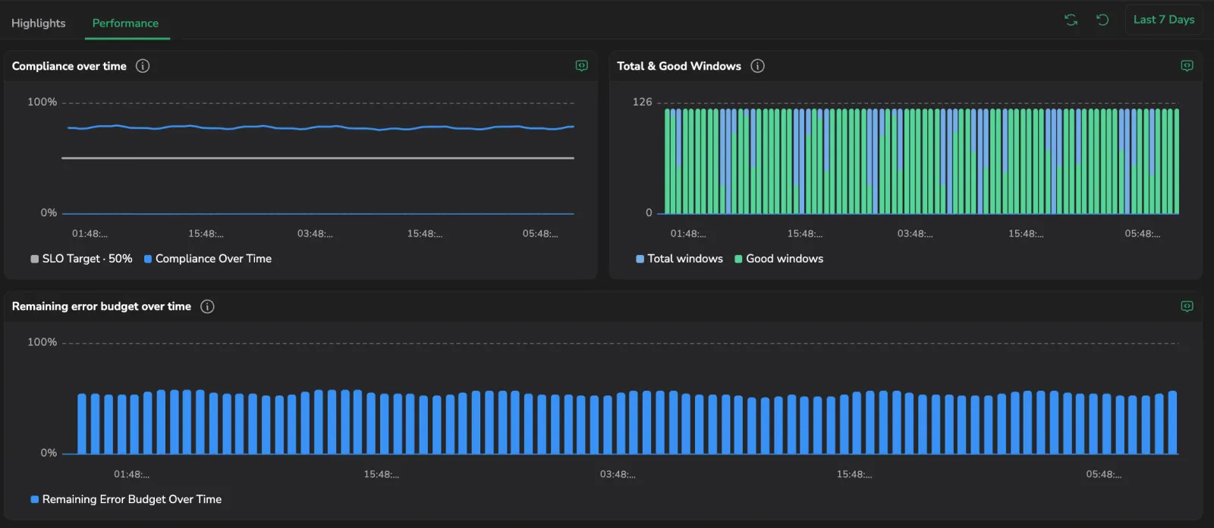Screen dimensions: 1214x528
Task: Toggle Good windows legend entry
Action: [x=778, y=259]
